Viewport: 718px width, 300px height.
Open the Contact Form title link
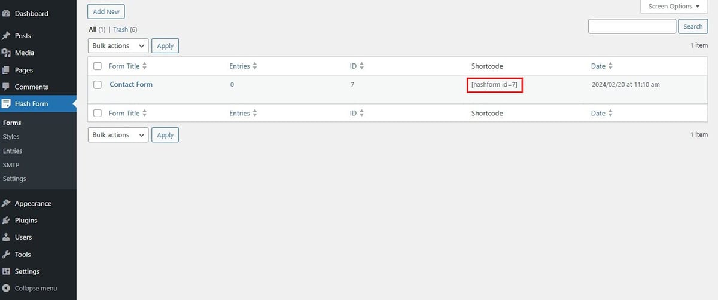[131, 84]
